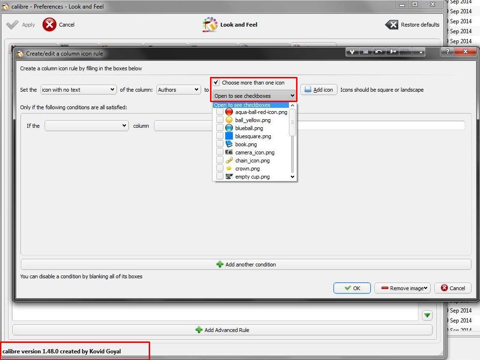The height and width of the screenshot is (360, 480).
Task: Collapse the Open to see checkboxes combo box
Action: pos(254,96)
